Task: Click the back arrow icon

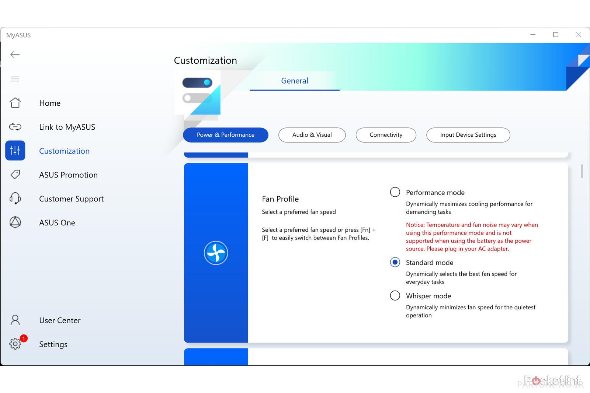Action: coord(15,55)
